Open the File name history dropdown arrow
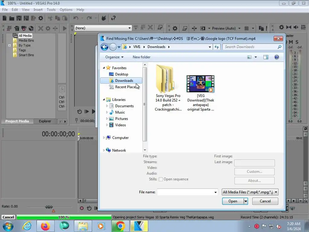The height and width of the screenshot is (232, 309). point(215,192)
